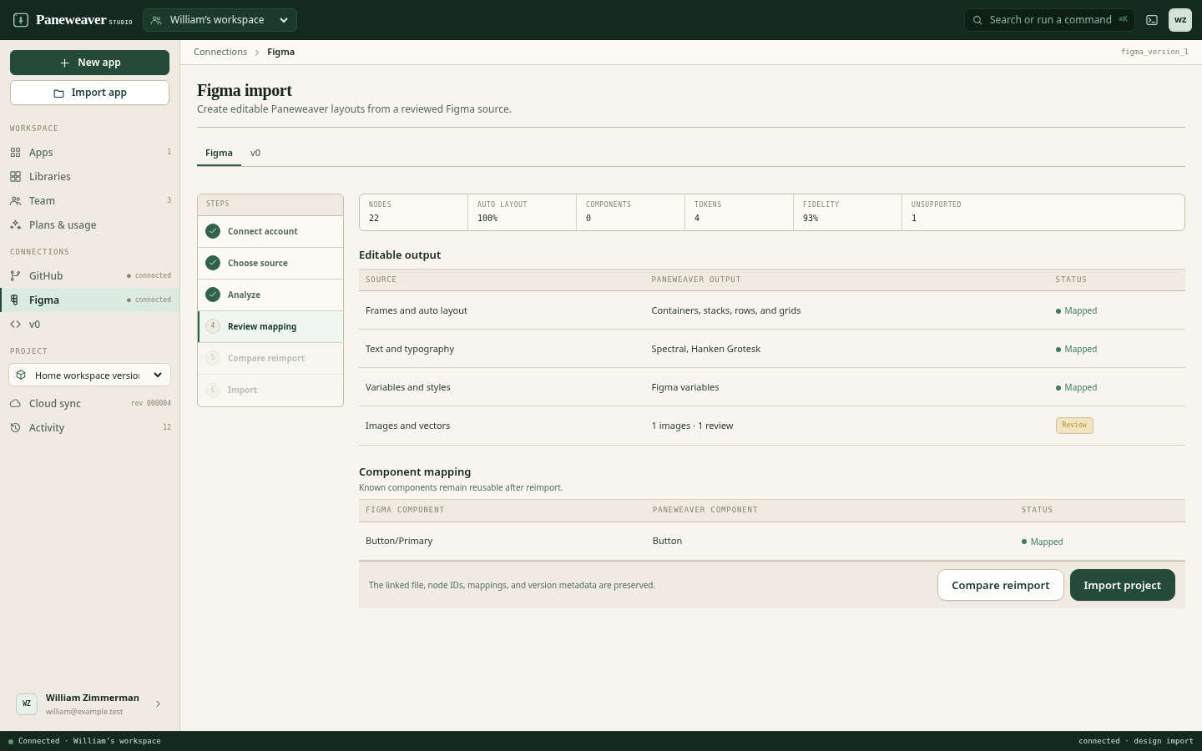Open Libraries in the sidebar

[89, 177]
